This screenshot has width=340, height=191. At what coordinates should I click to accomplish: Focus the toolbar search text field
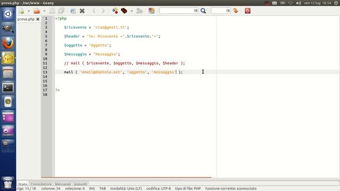point(176,11)
